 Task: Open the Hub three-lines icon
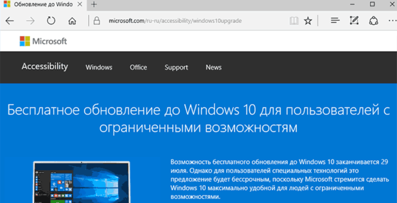tap(335, 21)
